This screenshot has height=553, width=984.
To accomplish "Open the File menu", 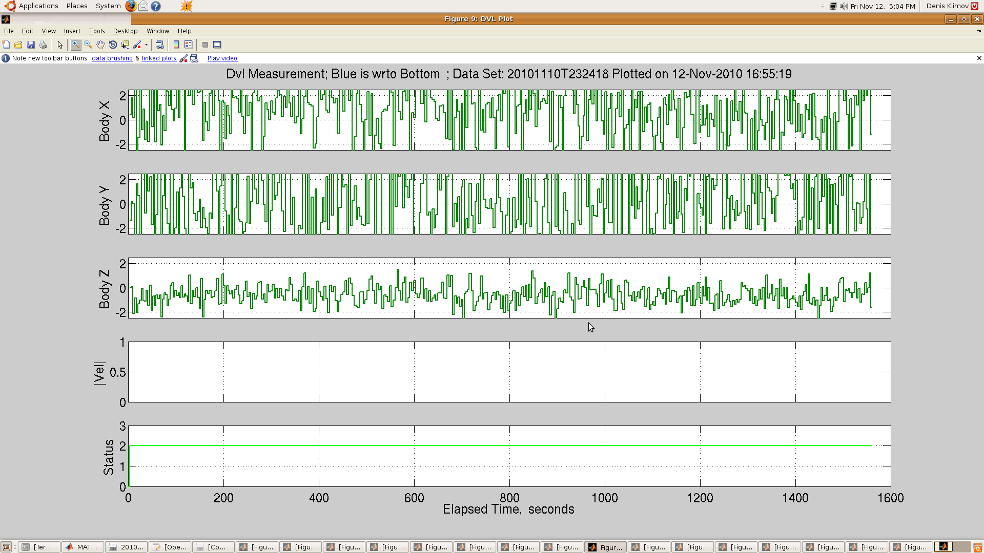I will 9,31.
